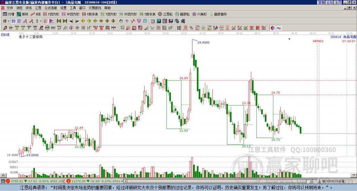Click the black left arrow icon
Viewport: 357px width, 191px height.
tap(71, 21)
